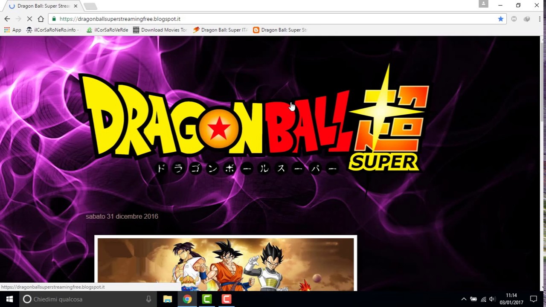Toggle the blue bookmark star

pos(500,19)
